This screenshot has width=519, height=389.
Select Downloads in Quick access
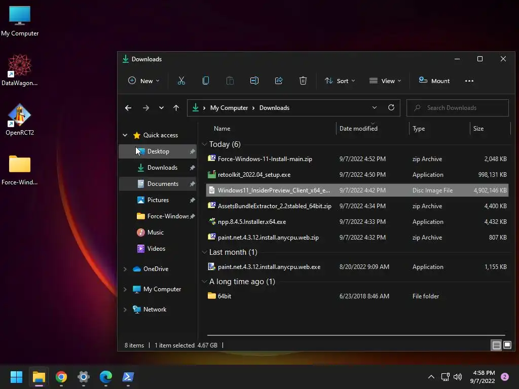[x=158, y=168]
